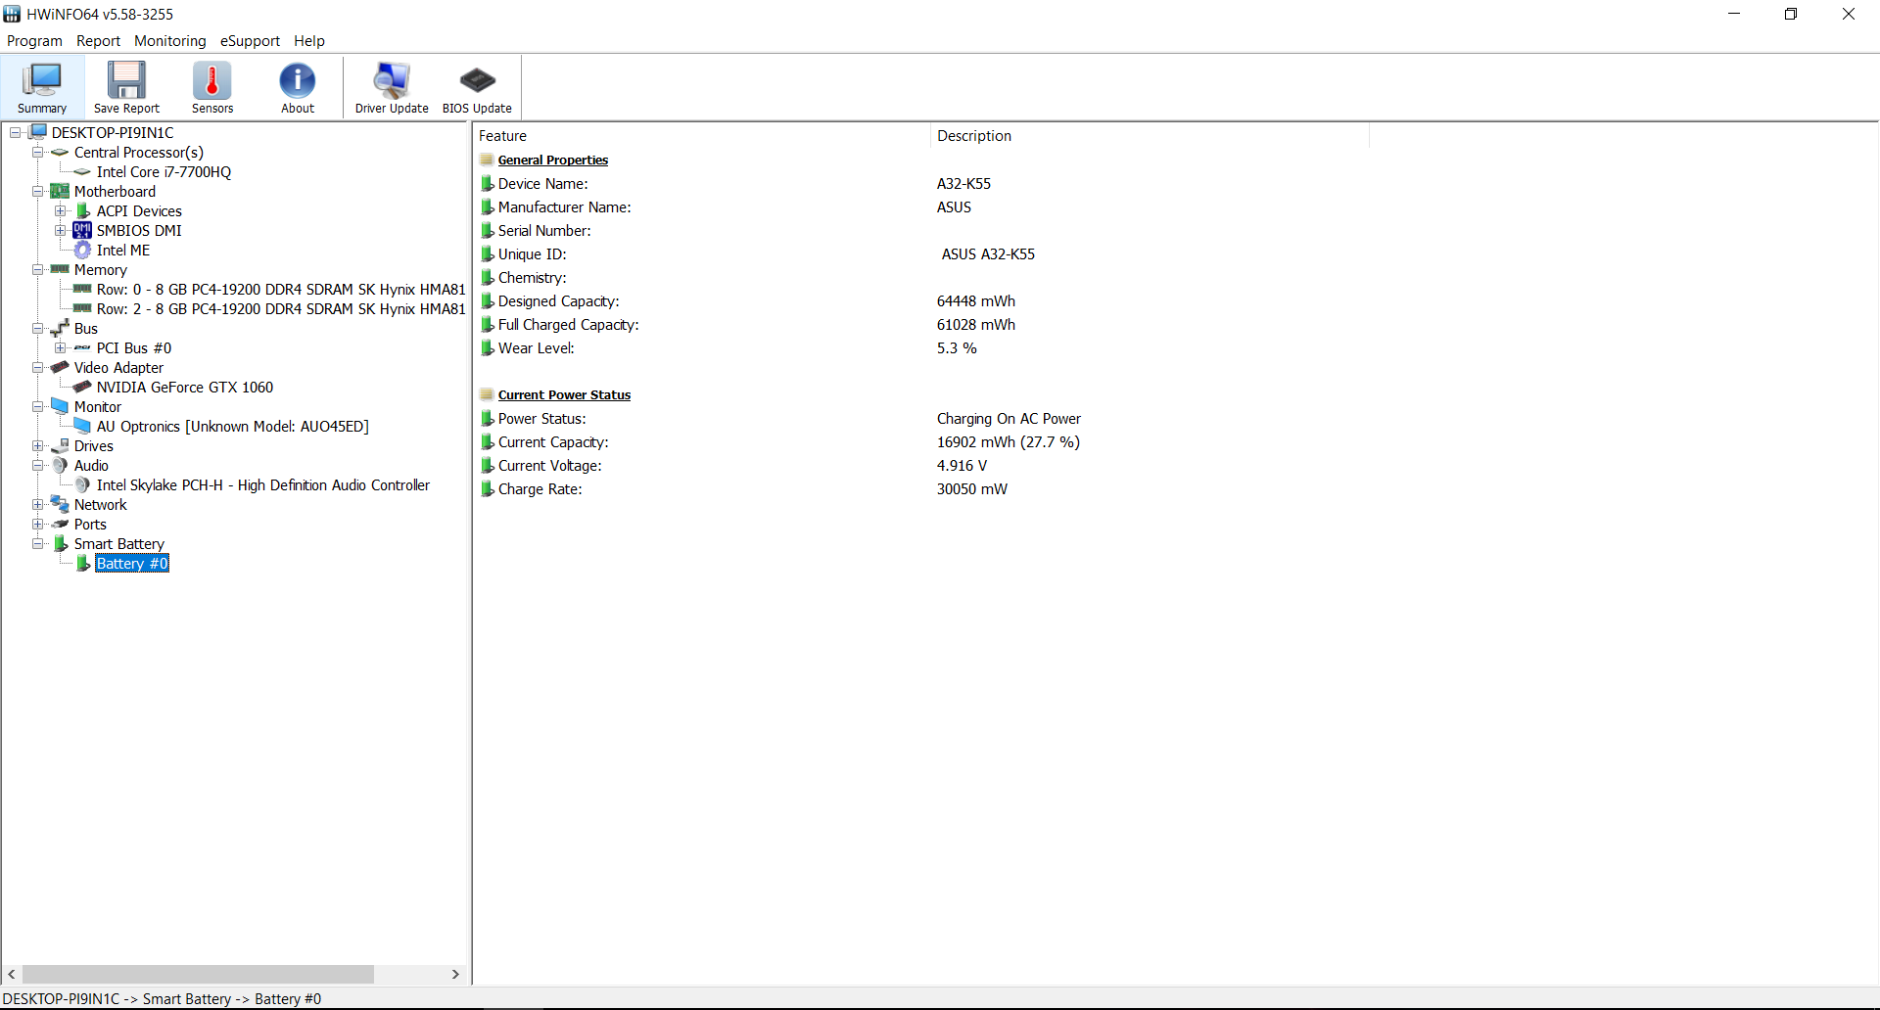1880x1010 pixels.
Task: Select the Wear Level row
Action: click(x=537, y=348)
